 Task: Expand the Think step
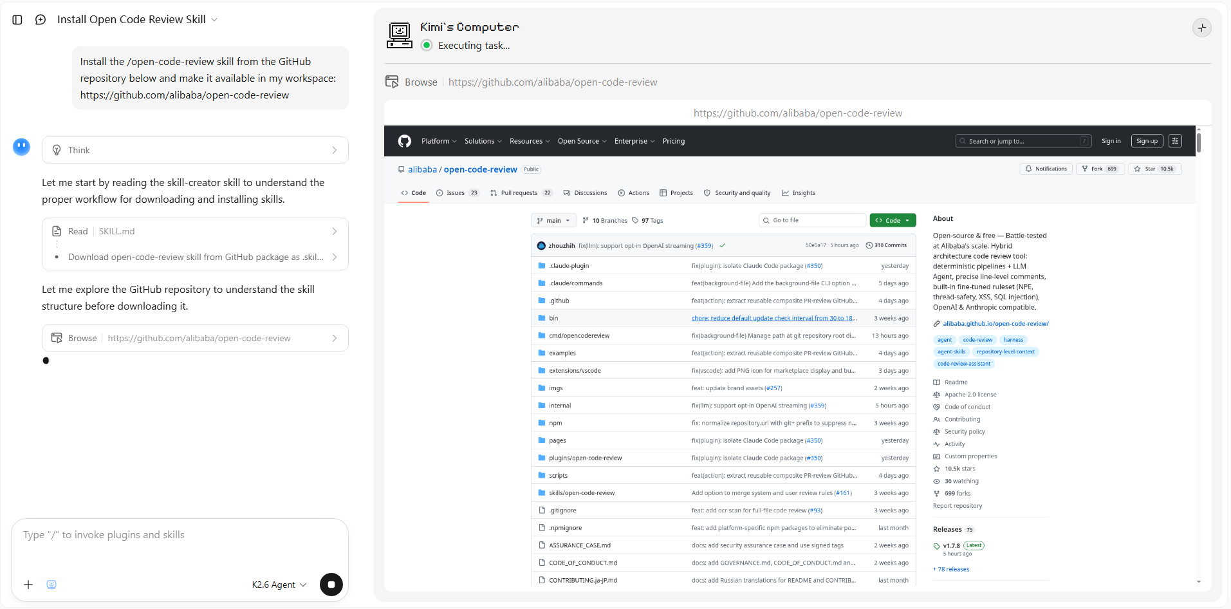[x=195, y=150]
